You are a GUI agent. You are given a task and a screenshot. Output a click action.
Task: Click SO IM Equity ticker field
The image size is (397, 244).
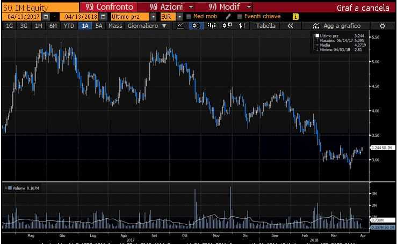[x=40, y=8]
